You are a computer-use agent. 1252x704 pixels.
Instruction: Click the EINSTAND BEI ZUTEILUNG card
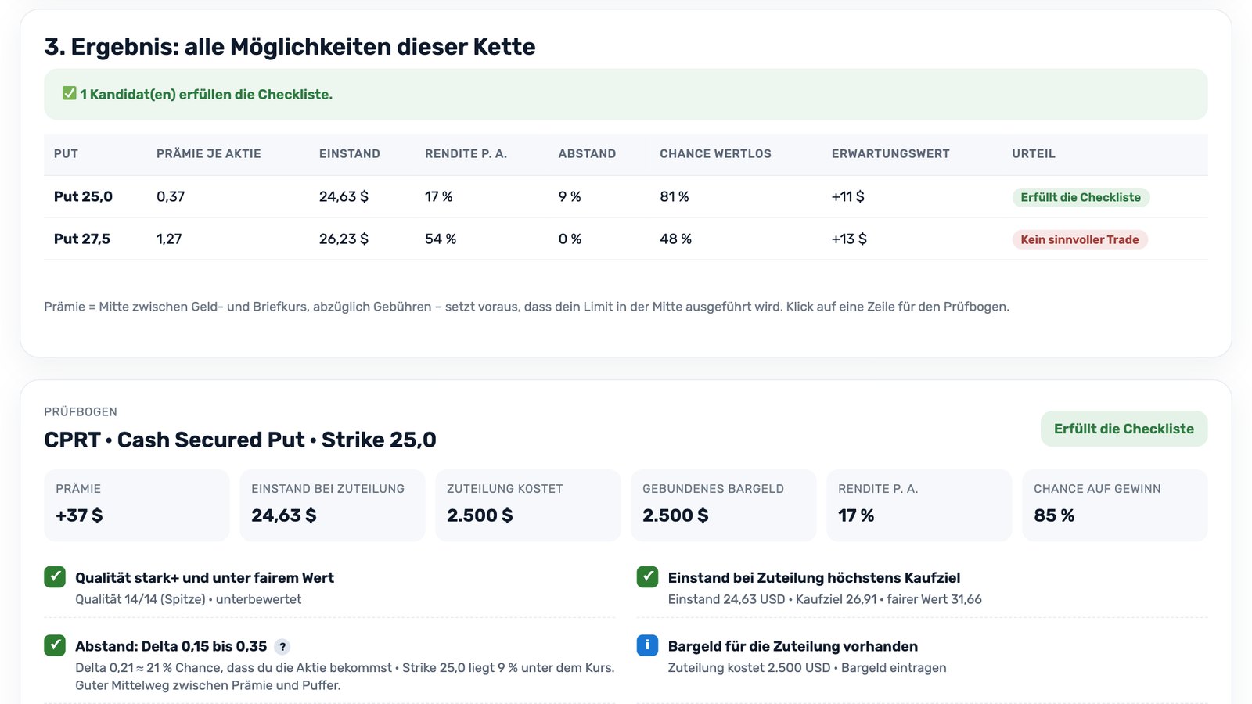point(333,505)
